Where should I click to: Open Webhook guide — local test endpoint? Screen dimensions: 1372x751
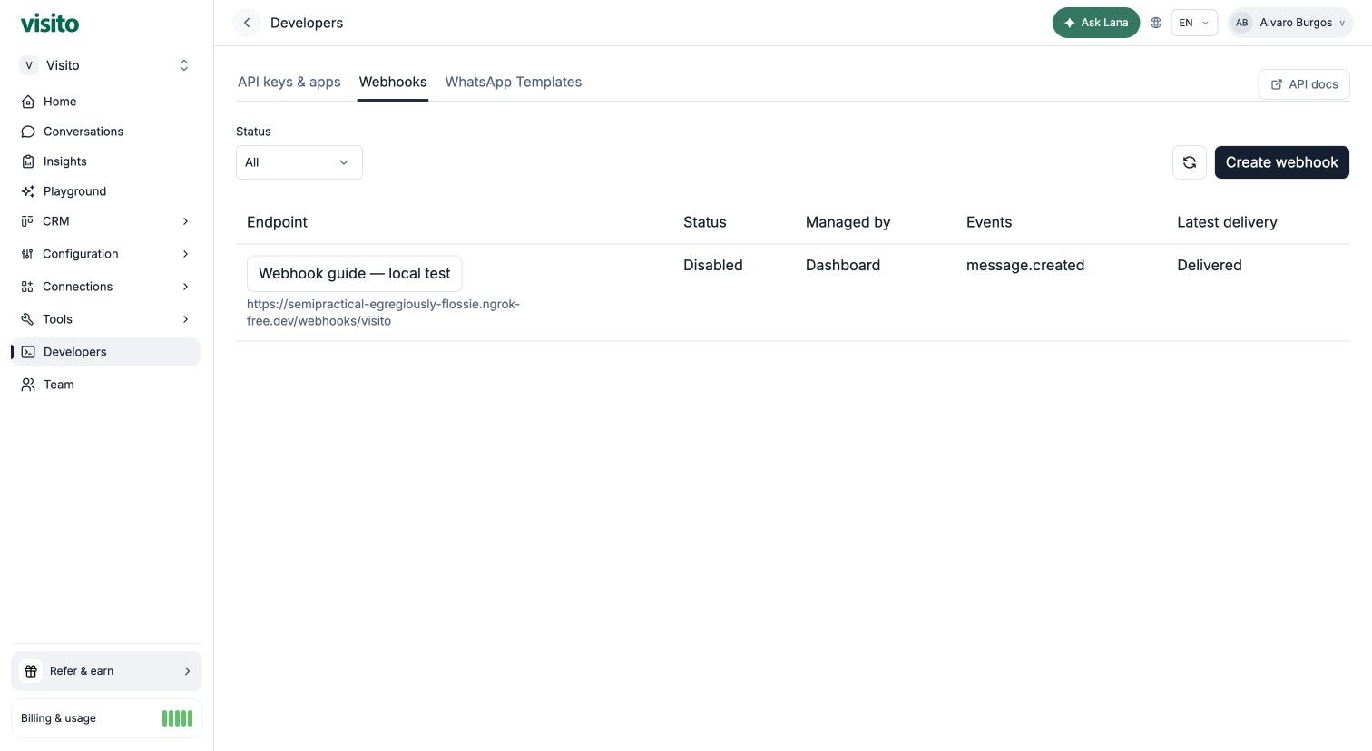(x=355, y=273)
